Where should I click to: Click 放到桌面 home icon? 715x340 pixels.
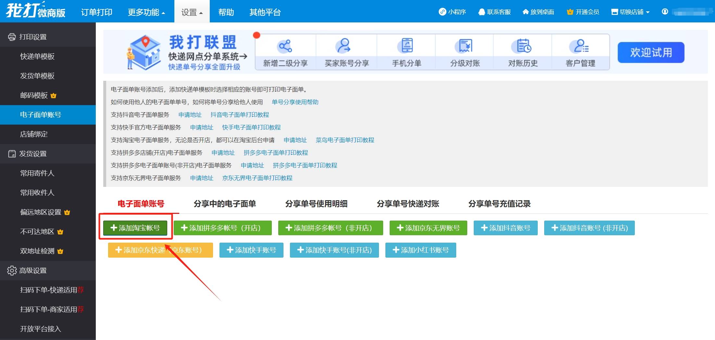click(525, 12)
